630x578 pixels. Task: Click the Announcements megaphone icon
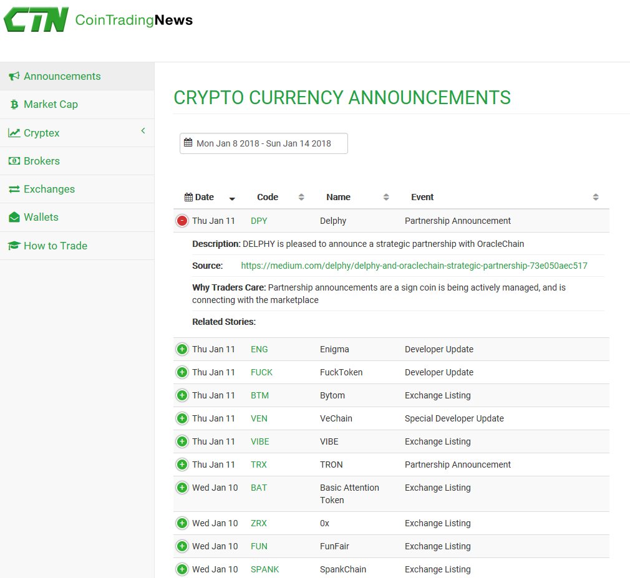click(14, 76)
